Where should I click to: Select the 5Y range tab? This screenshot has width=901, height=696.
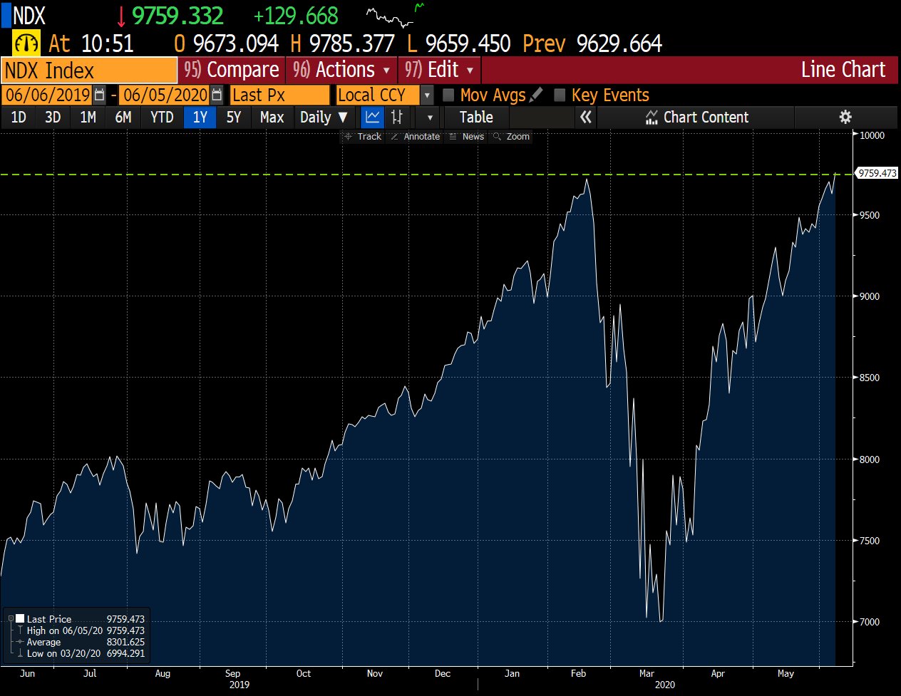pyautogui.click(x=234, y=118)
